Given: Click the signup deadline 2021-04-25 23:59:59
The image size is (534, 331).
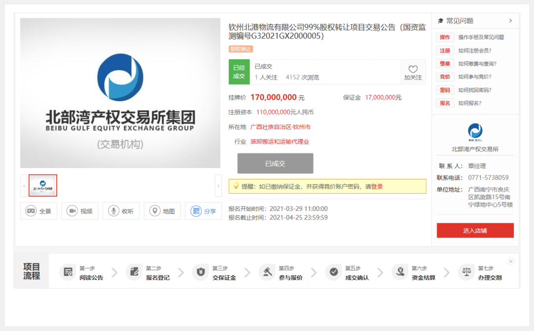Looking at the screenshot, I should click(299, 217).
